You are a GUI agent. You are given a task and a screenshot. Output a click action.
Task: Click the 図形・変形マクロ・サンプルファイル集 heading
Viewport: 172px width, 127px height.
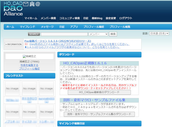pos(94,100)
